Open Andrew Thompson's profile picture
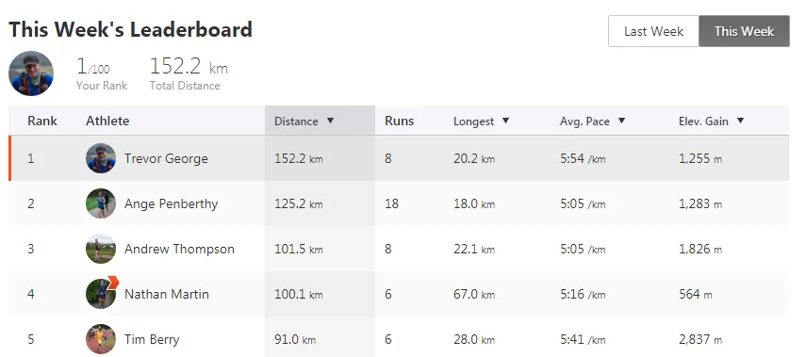Screen dimensions: 806x357 point(101,249)
